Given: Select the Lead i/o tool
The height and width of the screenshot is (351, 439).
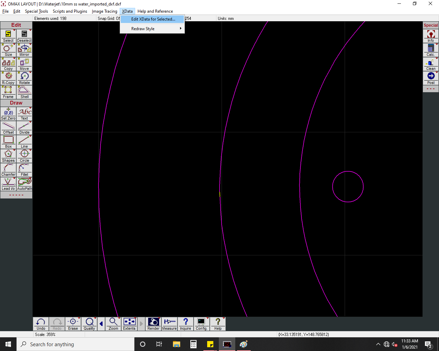Looking at the screenshot, I should tap(8, 184).
